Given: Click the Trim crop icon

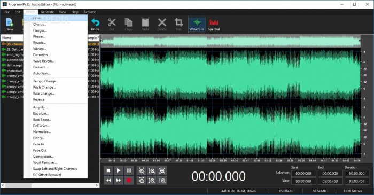Looking at the screenshot, I should 178,25.
